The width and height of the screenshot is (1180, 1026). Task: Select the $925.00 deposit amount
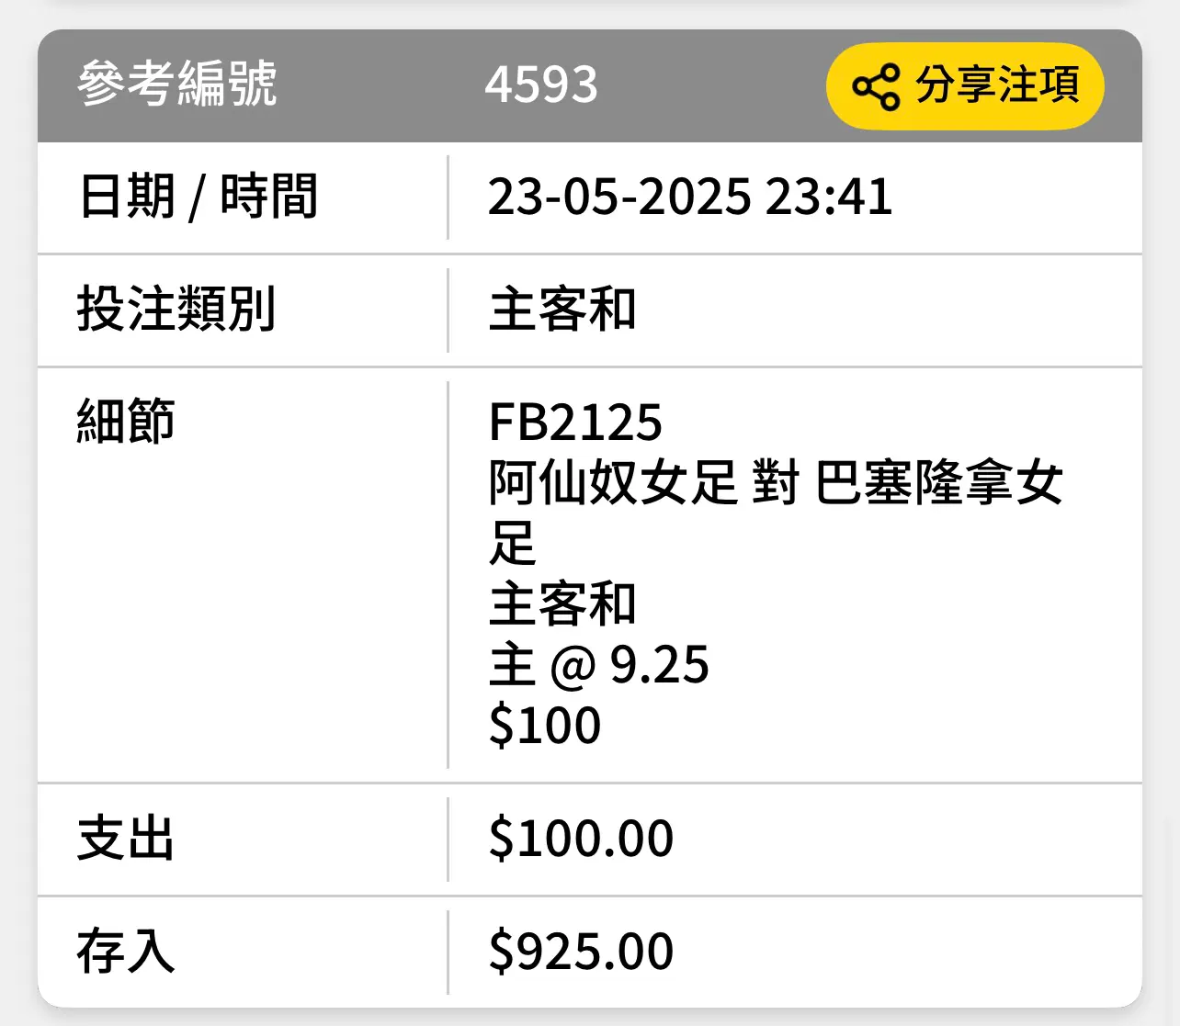tap(582, 951)
